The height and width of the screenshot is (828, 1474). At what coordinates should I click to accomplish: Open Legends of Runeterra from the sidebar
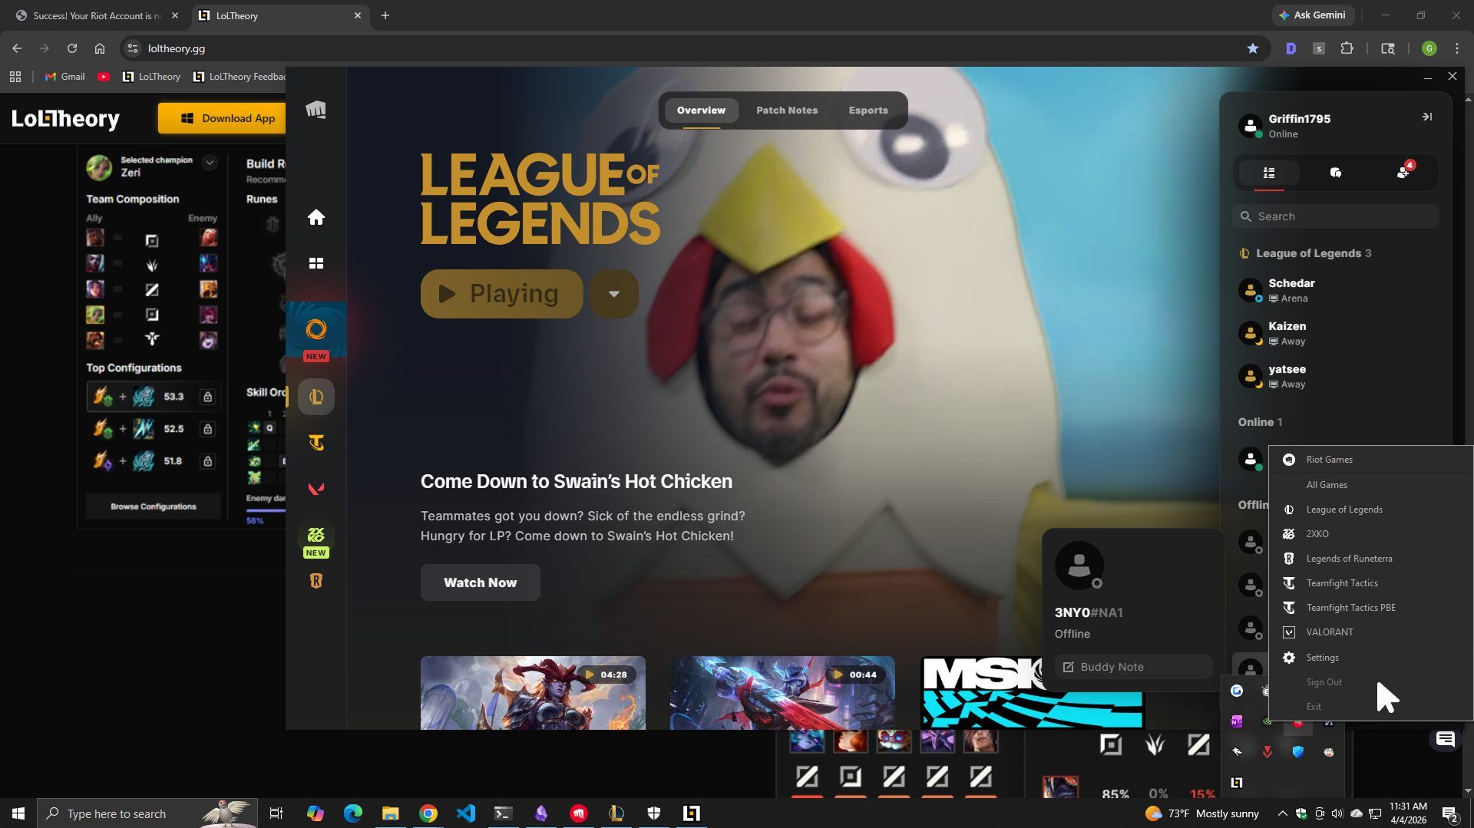tap(316, 581)
